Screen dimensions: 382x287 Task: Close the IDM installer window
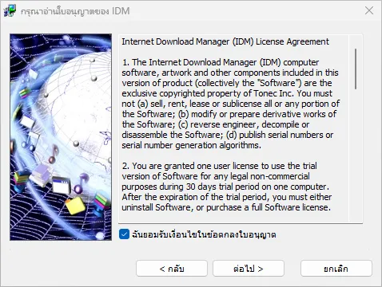[x=369, y=11]
